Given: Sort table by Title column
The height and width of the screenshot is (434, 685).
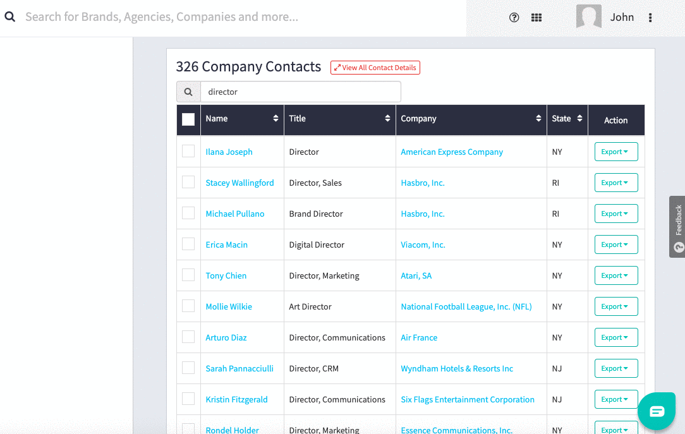Looking at the screenshot, I should 387,118.
